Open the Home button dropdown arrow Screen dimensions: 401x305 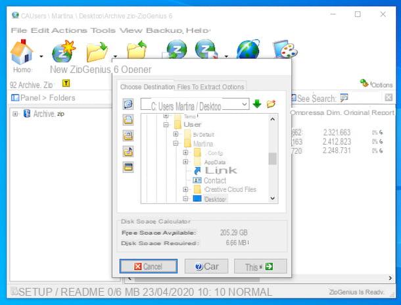pyautogui.click(x=41, y=57)
